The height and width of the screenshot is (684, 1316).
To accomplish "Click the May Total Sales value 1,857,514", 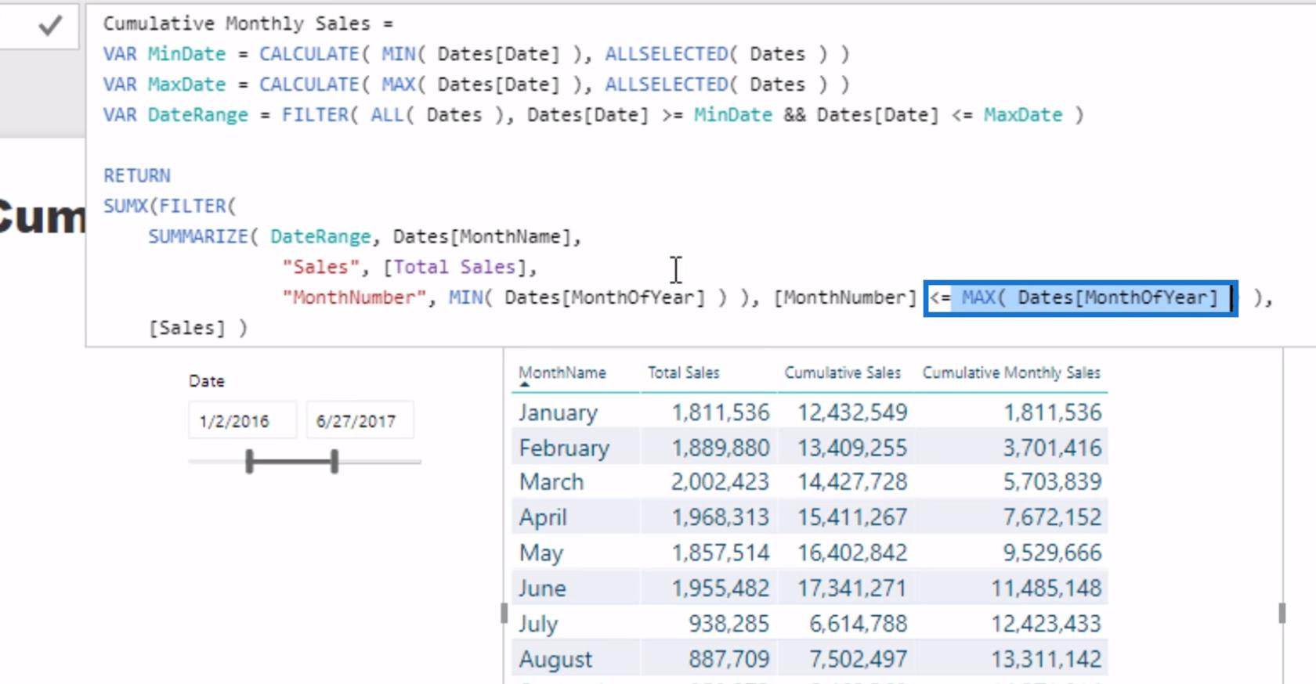I will (721, 553).
